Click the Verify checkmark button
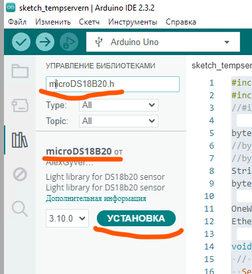Screen dimensions: 252x274 [21, 42]
